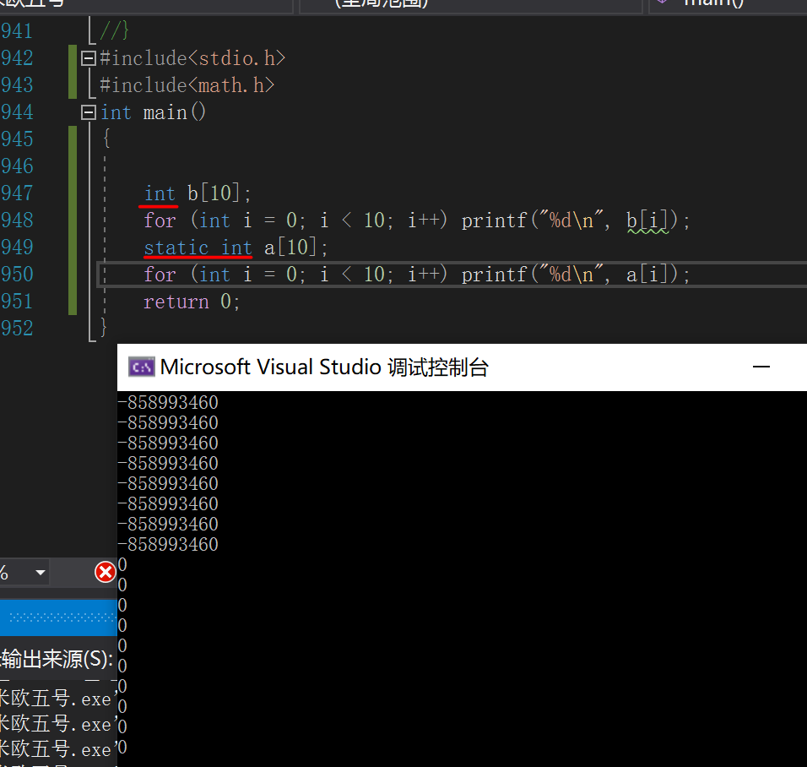
Task: Click 'a[i]' argument on line 950
Action: (647, 275)
